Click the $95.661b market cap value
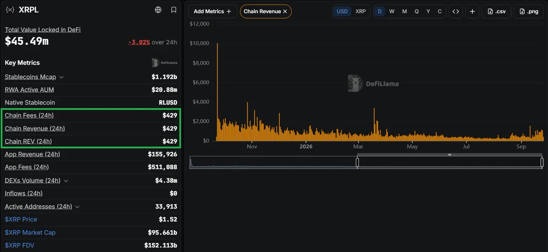The height and width of the screenshot is (252, 548). coord(163,232)
